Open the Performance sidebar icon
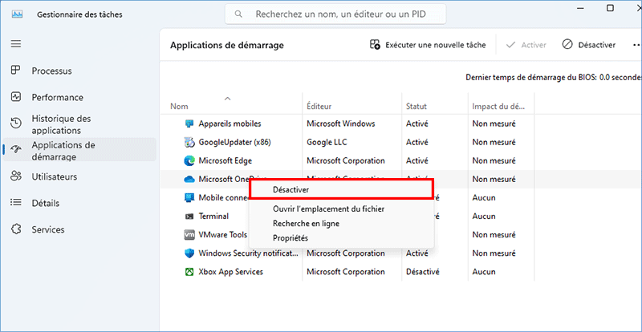Viewport: 642px width, 332px height. coord(16,97)
